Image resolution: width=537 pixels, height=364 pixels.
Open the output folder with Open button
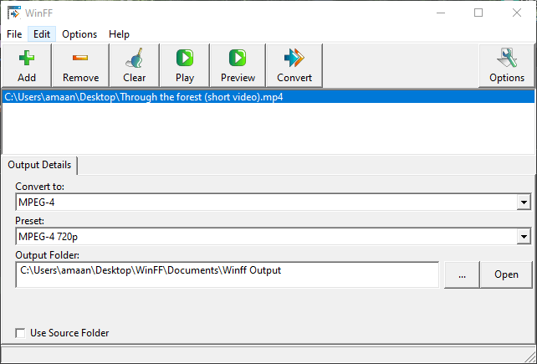pyautogui.click(x=506, y=274)
